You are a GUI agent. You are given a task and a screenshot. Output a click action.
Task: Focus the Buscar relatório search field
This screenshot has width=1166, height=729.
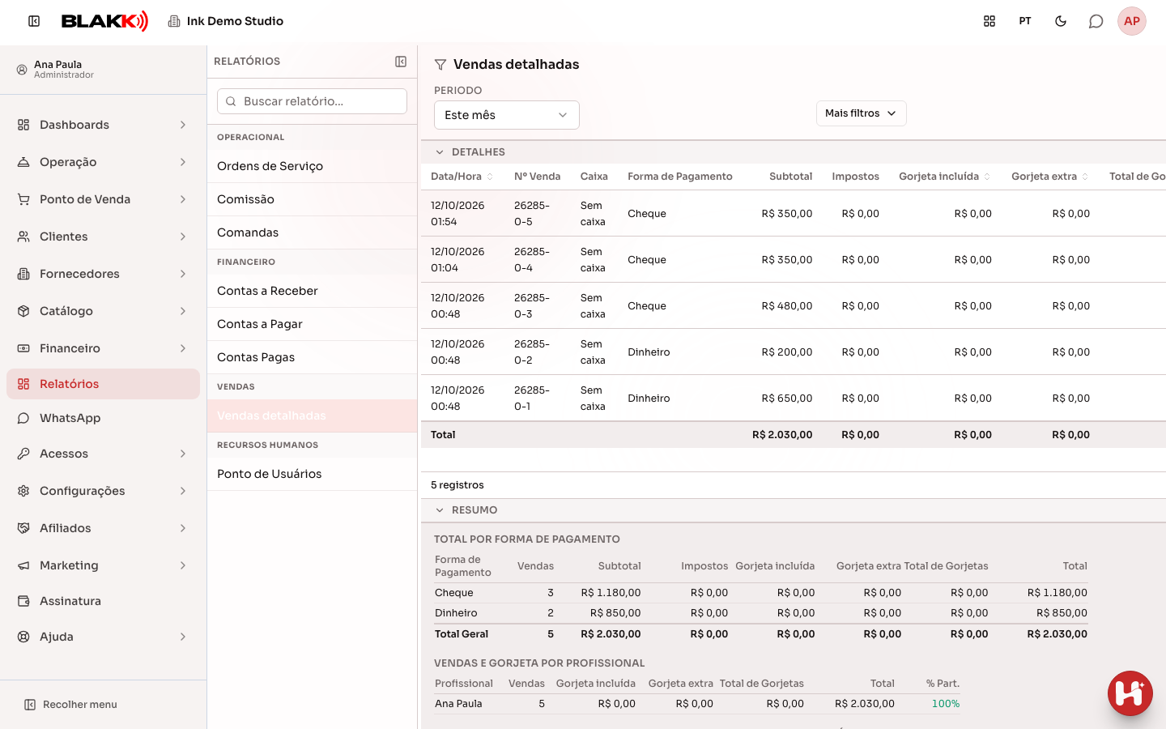point(312,101)
